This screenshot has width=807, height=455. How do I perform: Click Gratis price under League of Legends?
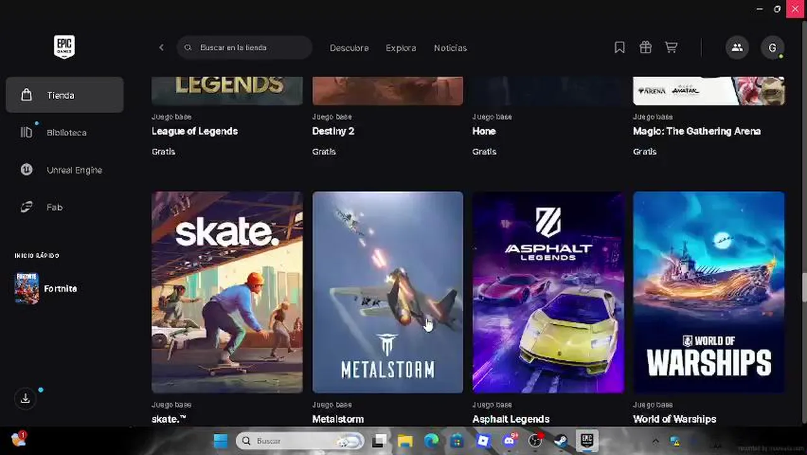(x=164, y=152)
